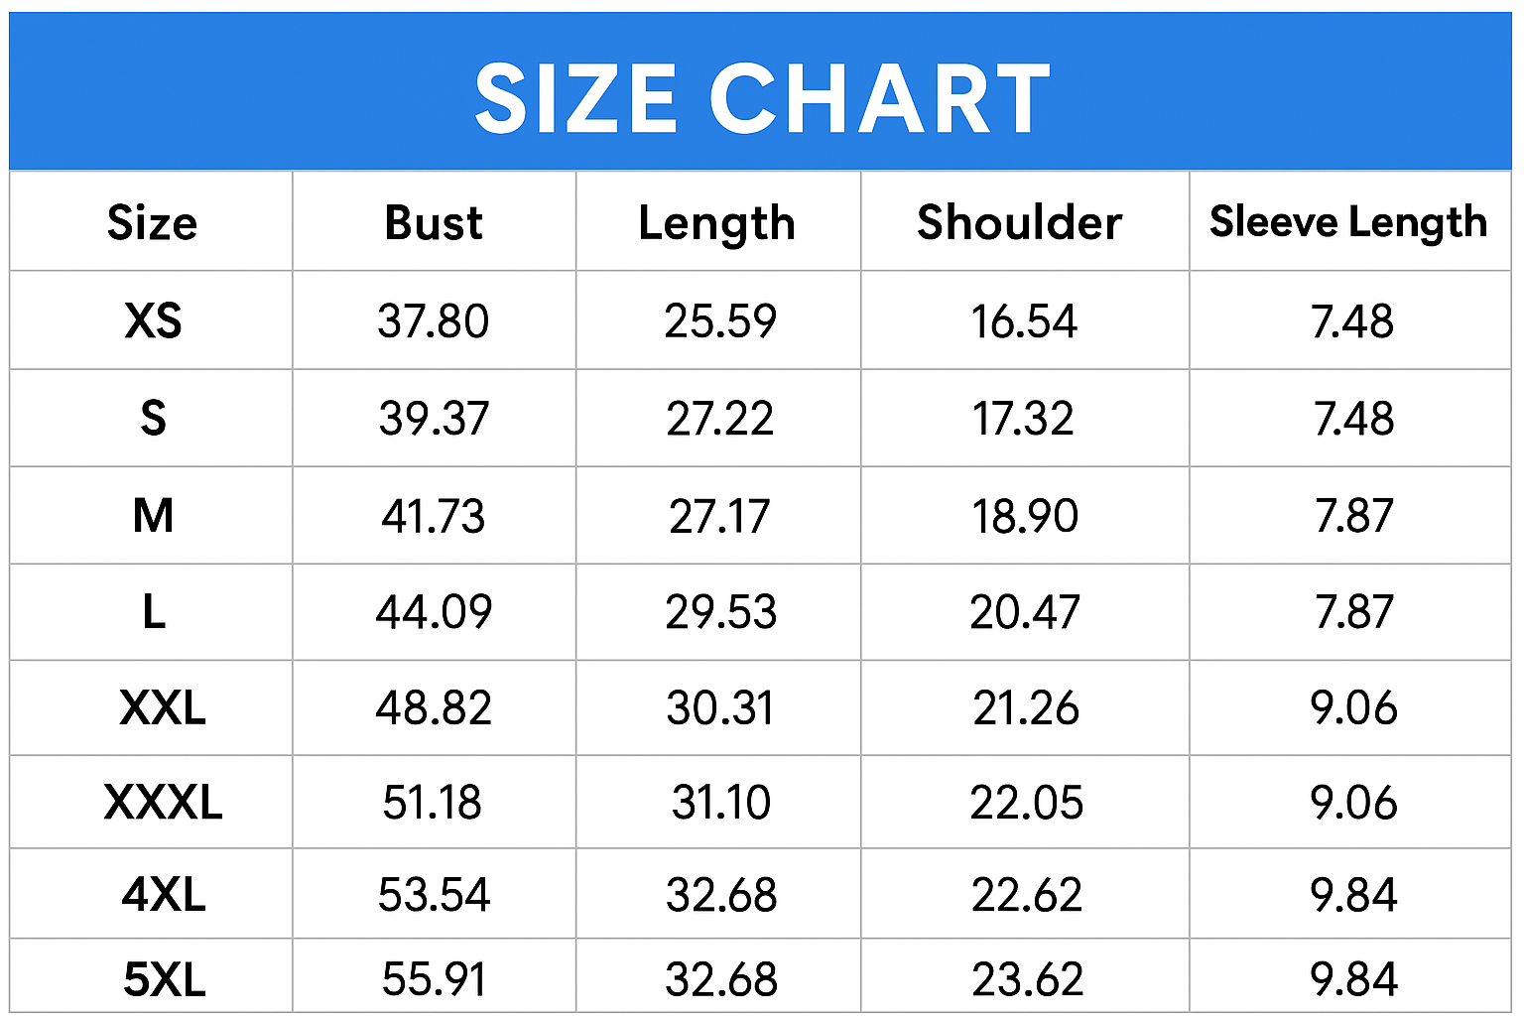
Task: Click the Shoulder column header
Action: coord(1020,222)
